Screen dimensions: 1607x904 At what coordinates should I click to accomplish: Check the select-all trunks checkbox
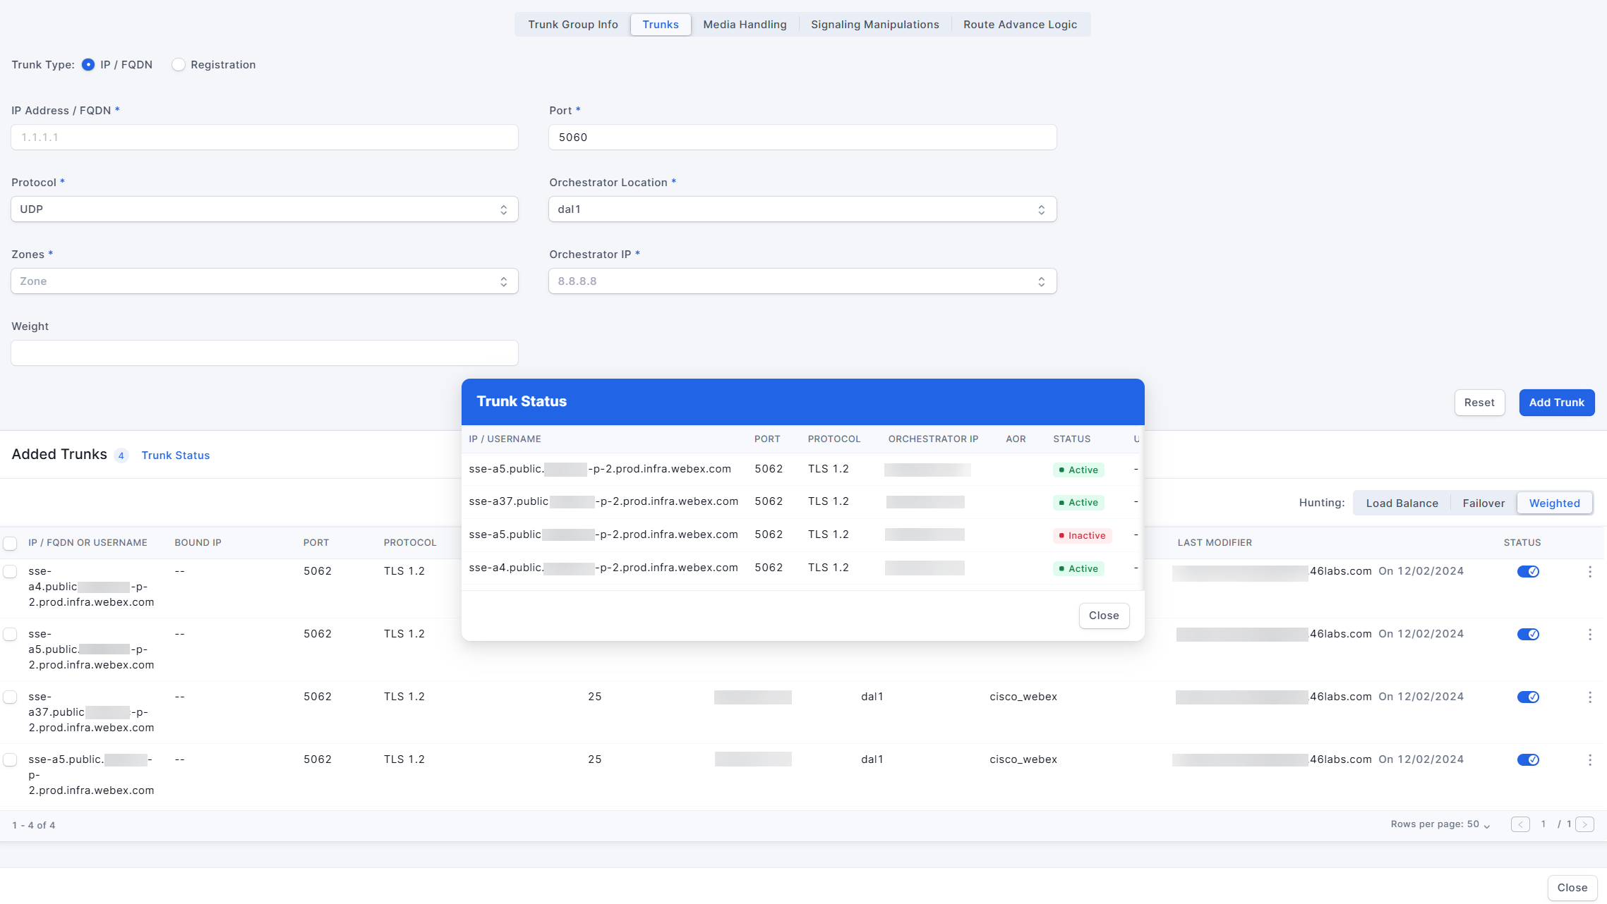11,544
